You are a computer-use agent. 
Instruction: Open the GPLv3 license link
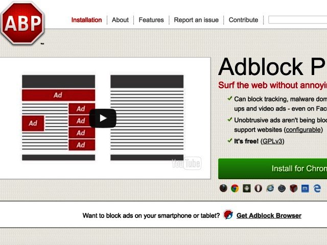[x=272, y=141]
